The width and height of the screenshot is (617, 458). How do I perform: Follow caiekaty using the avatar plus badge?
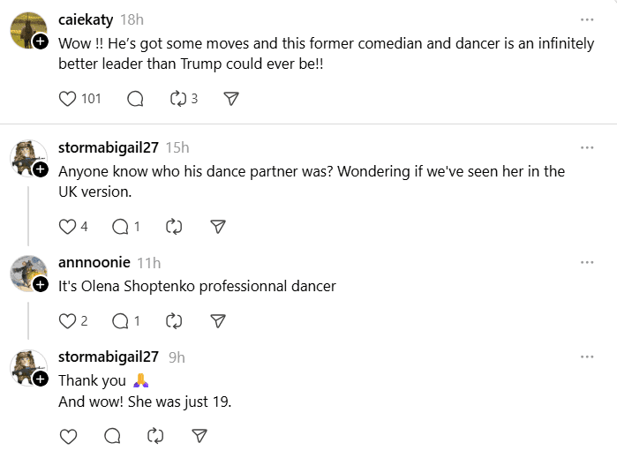41,41
